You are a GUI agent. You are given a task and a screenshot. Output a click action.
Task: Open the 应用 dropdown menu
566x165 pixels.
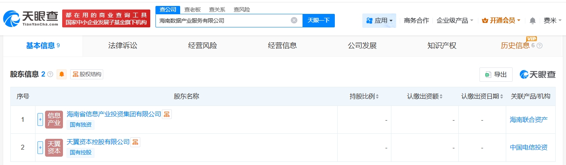[379, 21]
